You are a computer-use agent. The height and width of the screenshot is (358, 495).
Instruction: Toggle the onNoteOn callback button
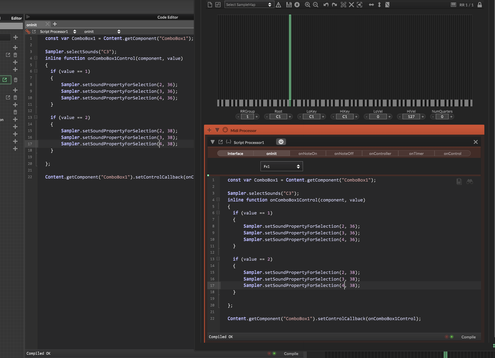coord(308,154)
